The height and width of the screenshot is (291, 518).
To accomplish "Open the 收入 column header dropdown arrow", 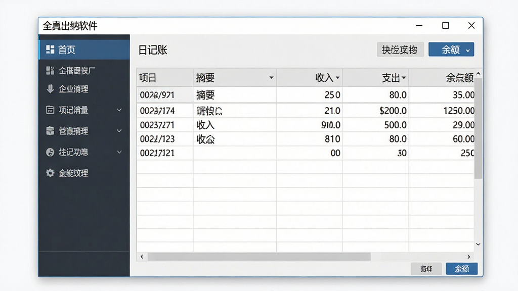I will point(337,78).
